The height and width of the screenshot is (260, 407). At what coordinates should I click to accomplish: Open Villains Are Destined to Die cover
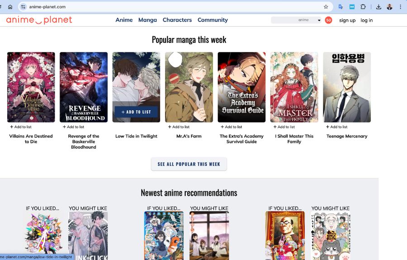(31, 87)
